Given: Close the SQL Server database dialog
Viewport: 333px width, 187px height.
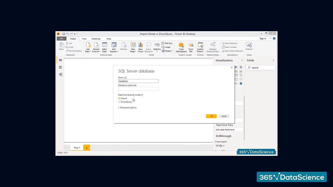Looking at the screenshot, I should (232, 68).
